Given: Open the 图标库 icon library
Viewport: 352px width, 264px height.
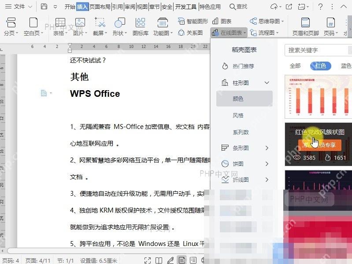Looking at the screenshot, I should point(141,27).
